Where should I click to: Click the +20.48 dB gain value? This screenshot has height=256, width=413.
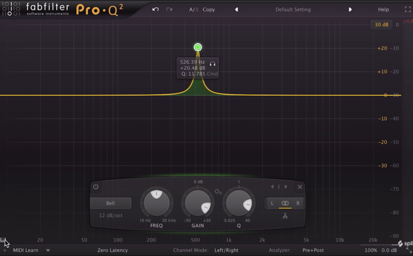point(193,68)
